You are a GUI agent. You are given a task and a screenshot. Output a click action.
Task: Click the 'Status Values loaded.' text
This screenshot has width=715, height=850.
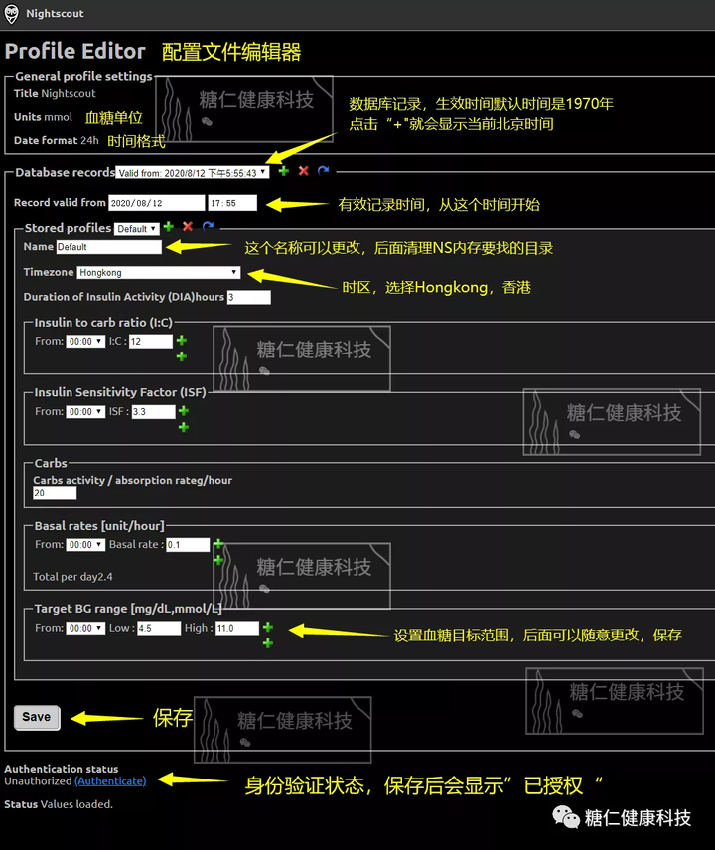59,804
